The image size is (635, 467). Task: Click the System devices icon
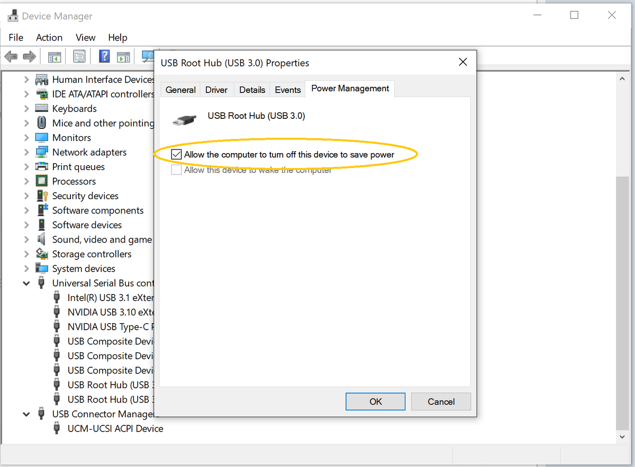click(42, 268)
